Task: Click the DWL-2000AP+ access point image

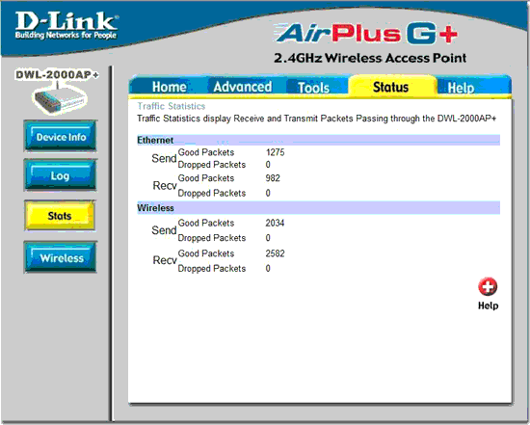Action: [60, 99]
